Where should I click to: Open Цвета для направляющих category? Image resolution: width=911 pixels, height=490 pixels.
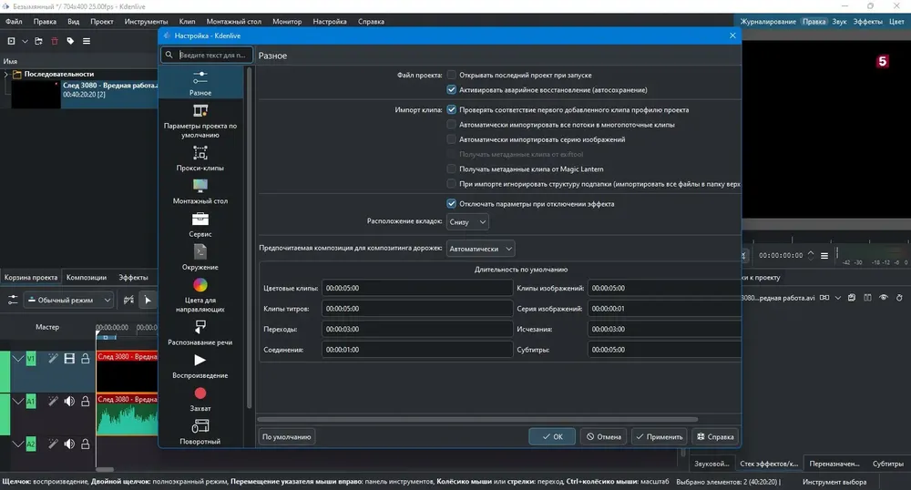[x=200, y=295]
